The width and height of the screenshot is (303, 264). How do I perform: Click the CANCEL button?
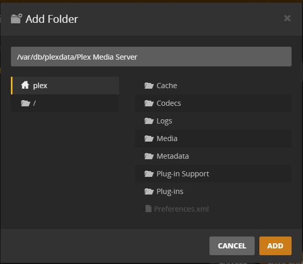point(232,246)
